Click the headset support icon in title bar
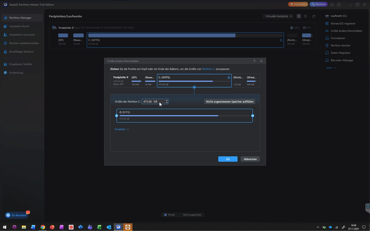This screenshot has height=231, width=370. coord(332,5)
